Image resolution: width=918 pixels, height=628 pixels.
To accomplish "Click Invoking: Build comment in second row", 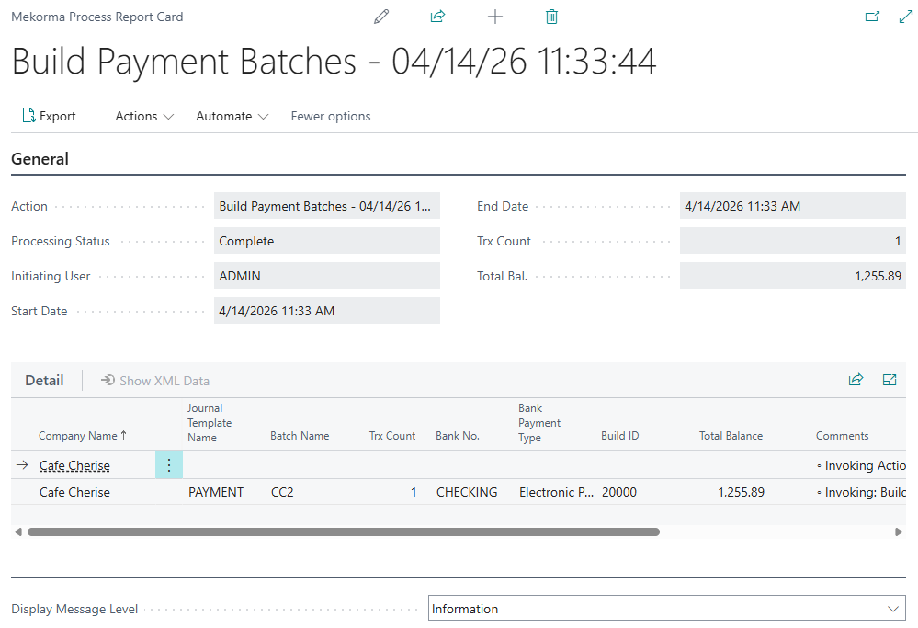I will coord(861,492).
